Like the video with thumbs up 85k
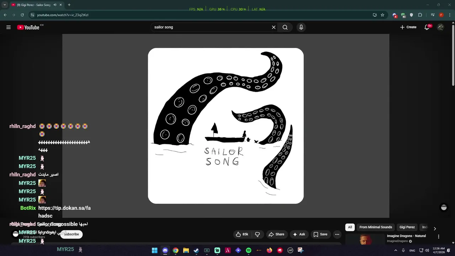The image size is (455, 256). pos(242,234)
